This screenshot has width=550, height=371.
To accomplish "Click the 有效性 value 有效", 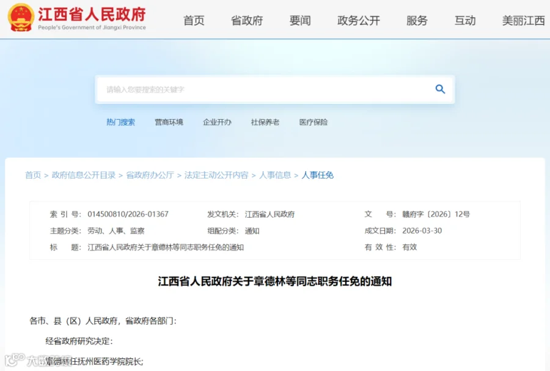I will 409,247.
